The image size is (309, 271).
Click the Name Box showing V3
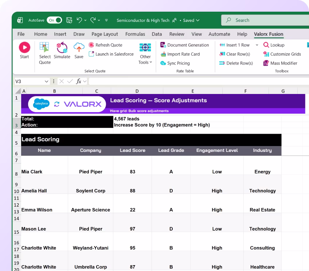coord(32,81)
